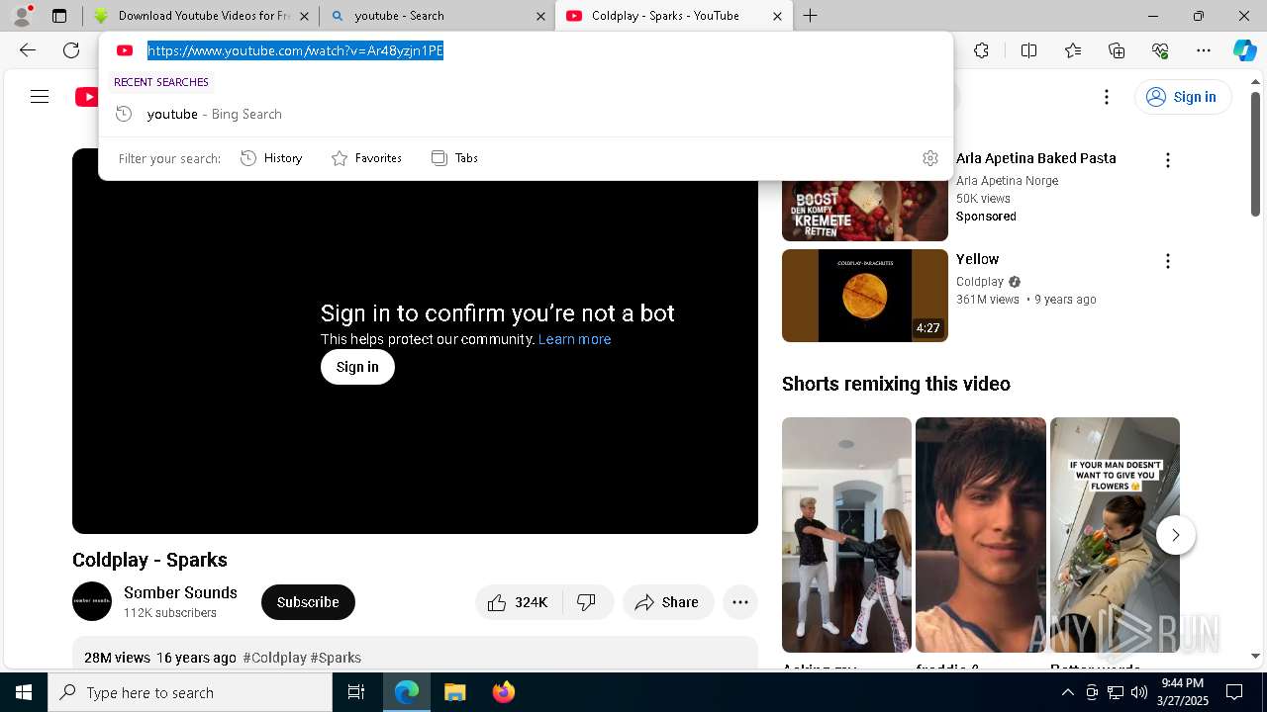Share the Coldplay Sparks video
The height and width of the screenshot is (712, 1267).
tap(667, 602)
